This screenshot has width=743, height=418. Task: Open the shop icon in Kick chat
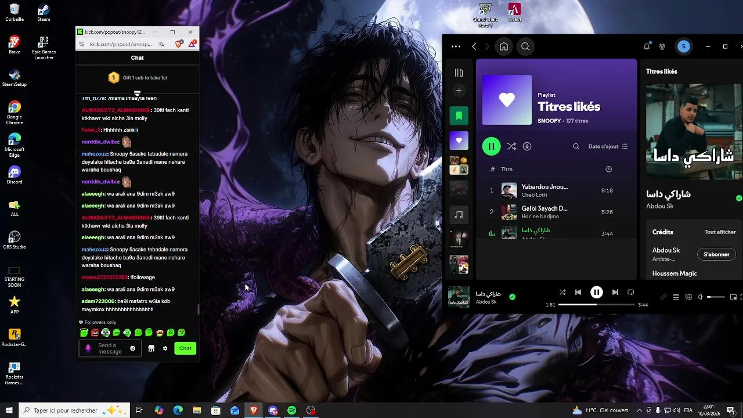pos(152,348)
